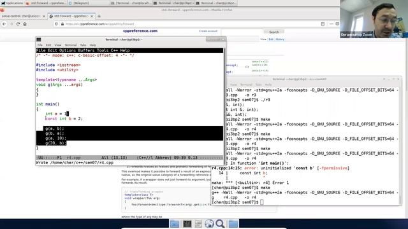This screenshot has width=408, height=229.
Task: Open Emacs Buffers menu
Action: [x=86, y=50]
